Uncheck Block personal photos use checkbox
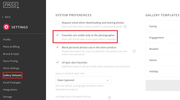This screenshot has height=100, width=180. (57, 47)
